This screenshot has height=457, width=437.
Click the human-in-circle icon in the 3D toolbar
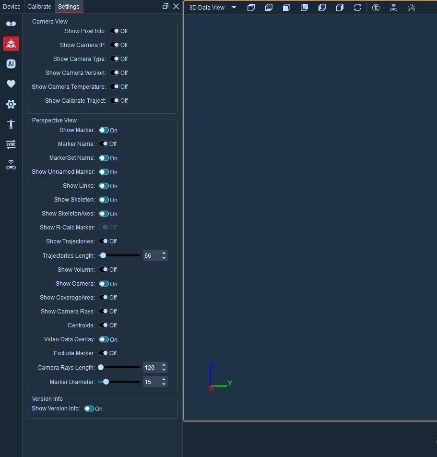tap(376, 8)
